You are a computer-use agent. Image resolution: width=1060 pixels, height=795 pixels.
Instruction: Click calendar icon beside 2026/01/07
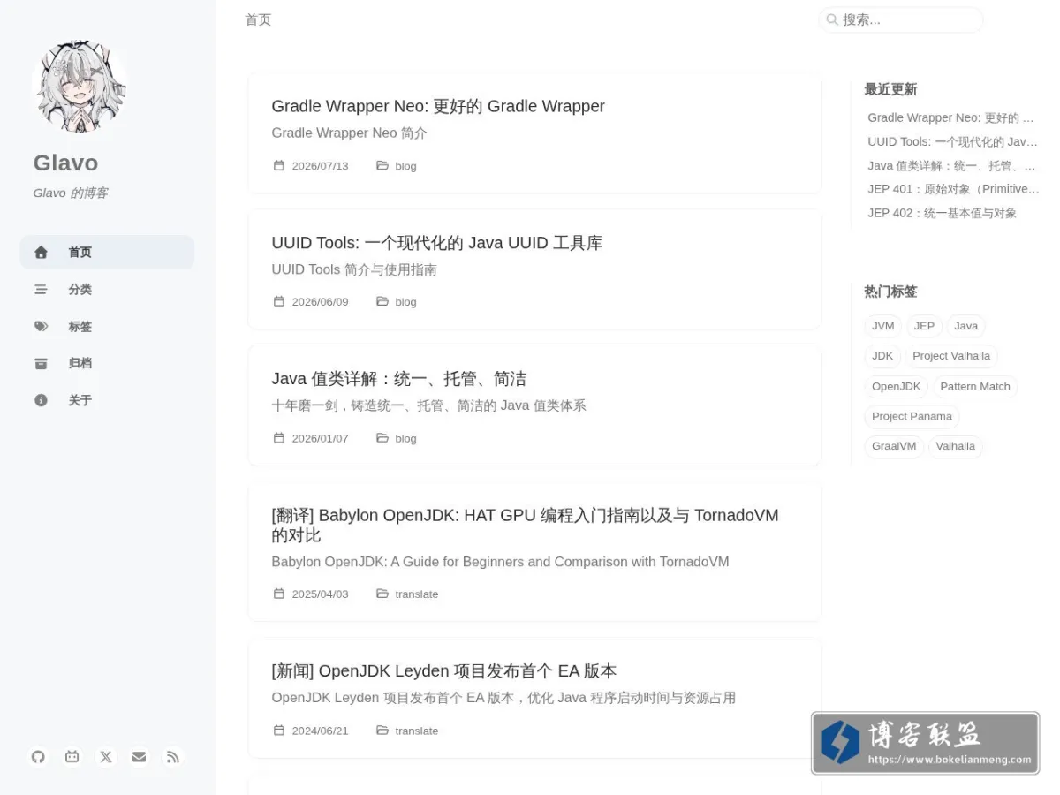point(279,438)
